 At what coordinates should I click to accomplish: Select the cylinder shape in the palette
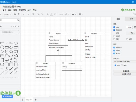click(7, 52)
